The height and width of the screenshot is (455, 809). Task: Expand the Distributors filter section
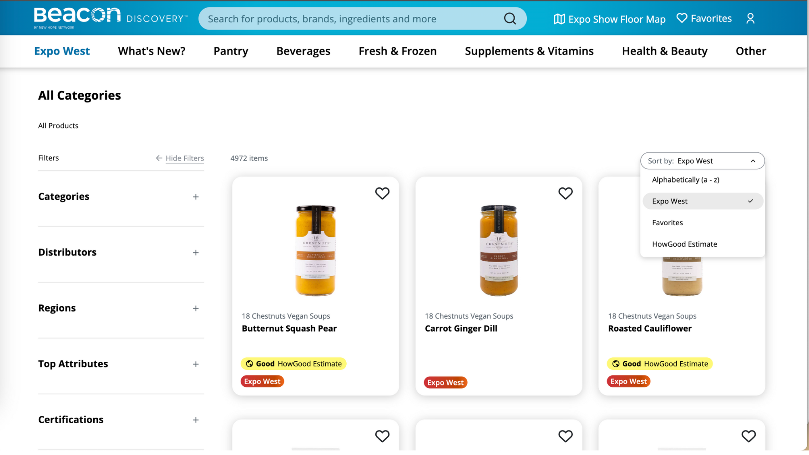[196, 253]
